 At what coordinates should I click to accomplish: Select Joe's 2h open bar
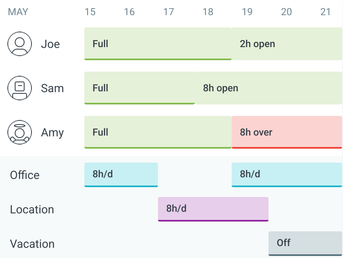point(287,44)
